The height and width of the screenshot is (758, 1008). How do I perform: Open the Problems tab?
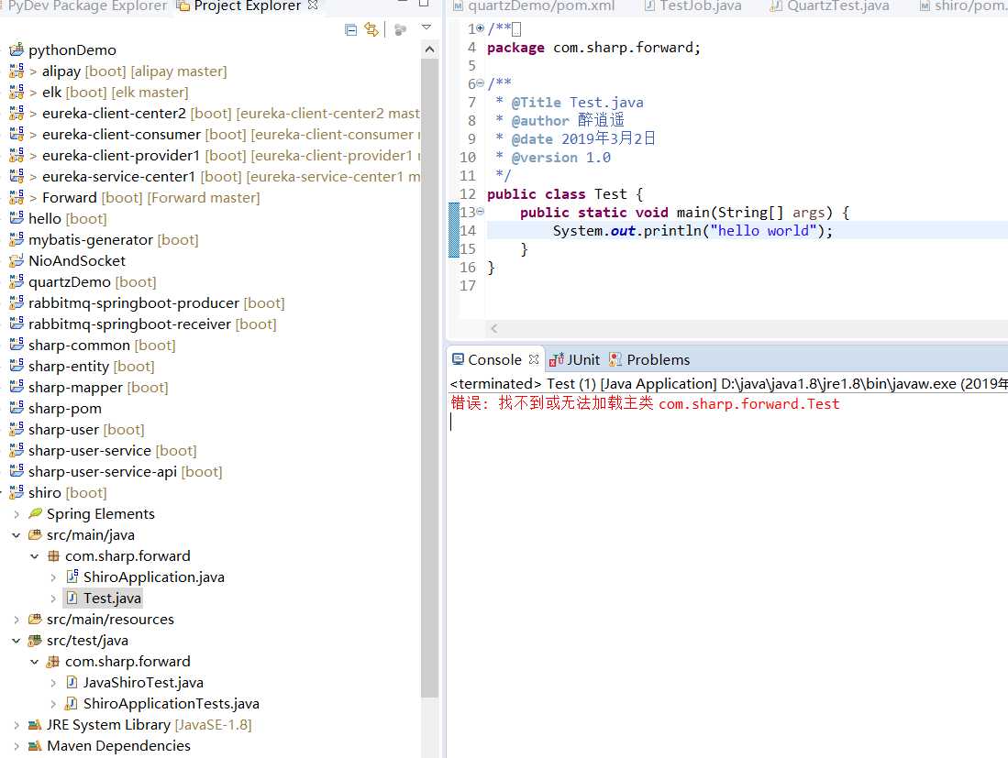tap(649, 359)
